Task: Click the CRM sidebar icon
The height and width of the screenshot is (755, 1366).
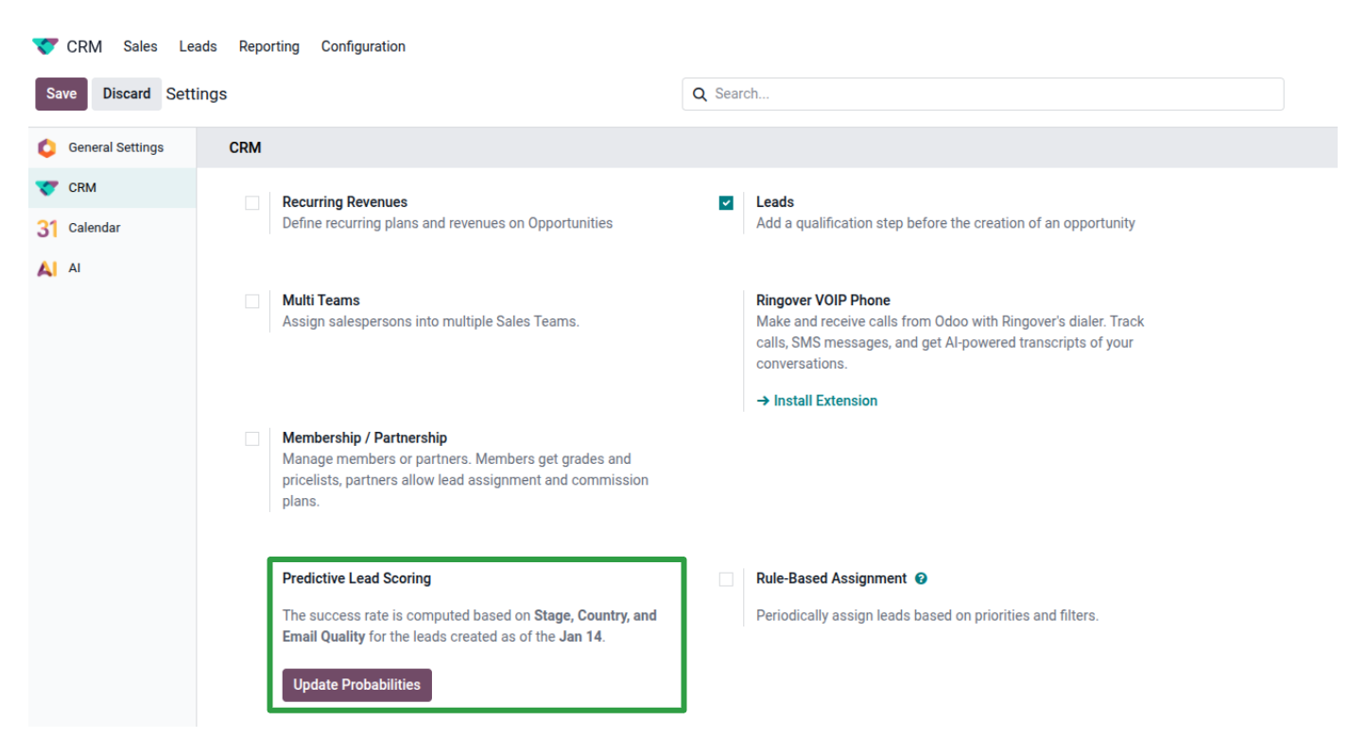Action: (46, 188)
